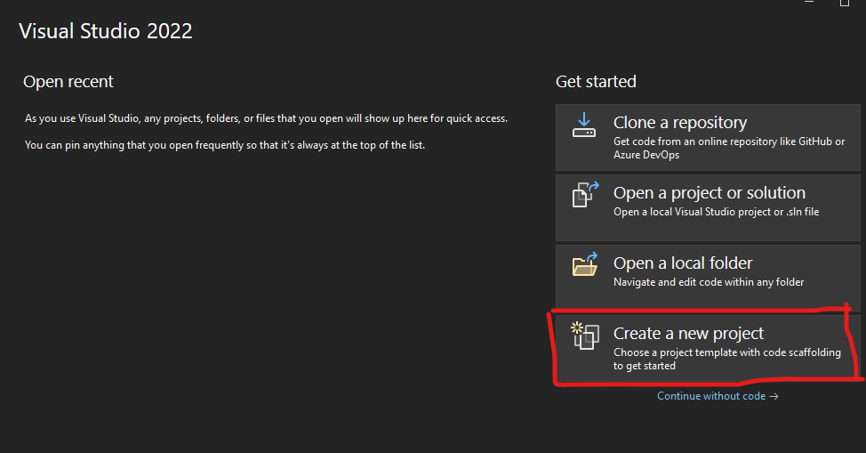
Task: Click the Create a new project icon
Action: pyautogui.click(x=585, y=336)
